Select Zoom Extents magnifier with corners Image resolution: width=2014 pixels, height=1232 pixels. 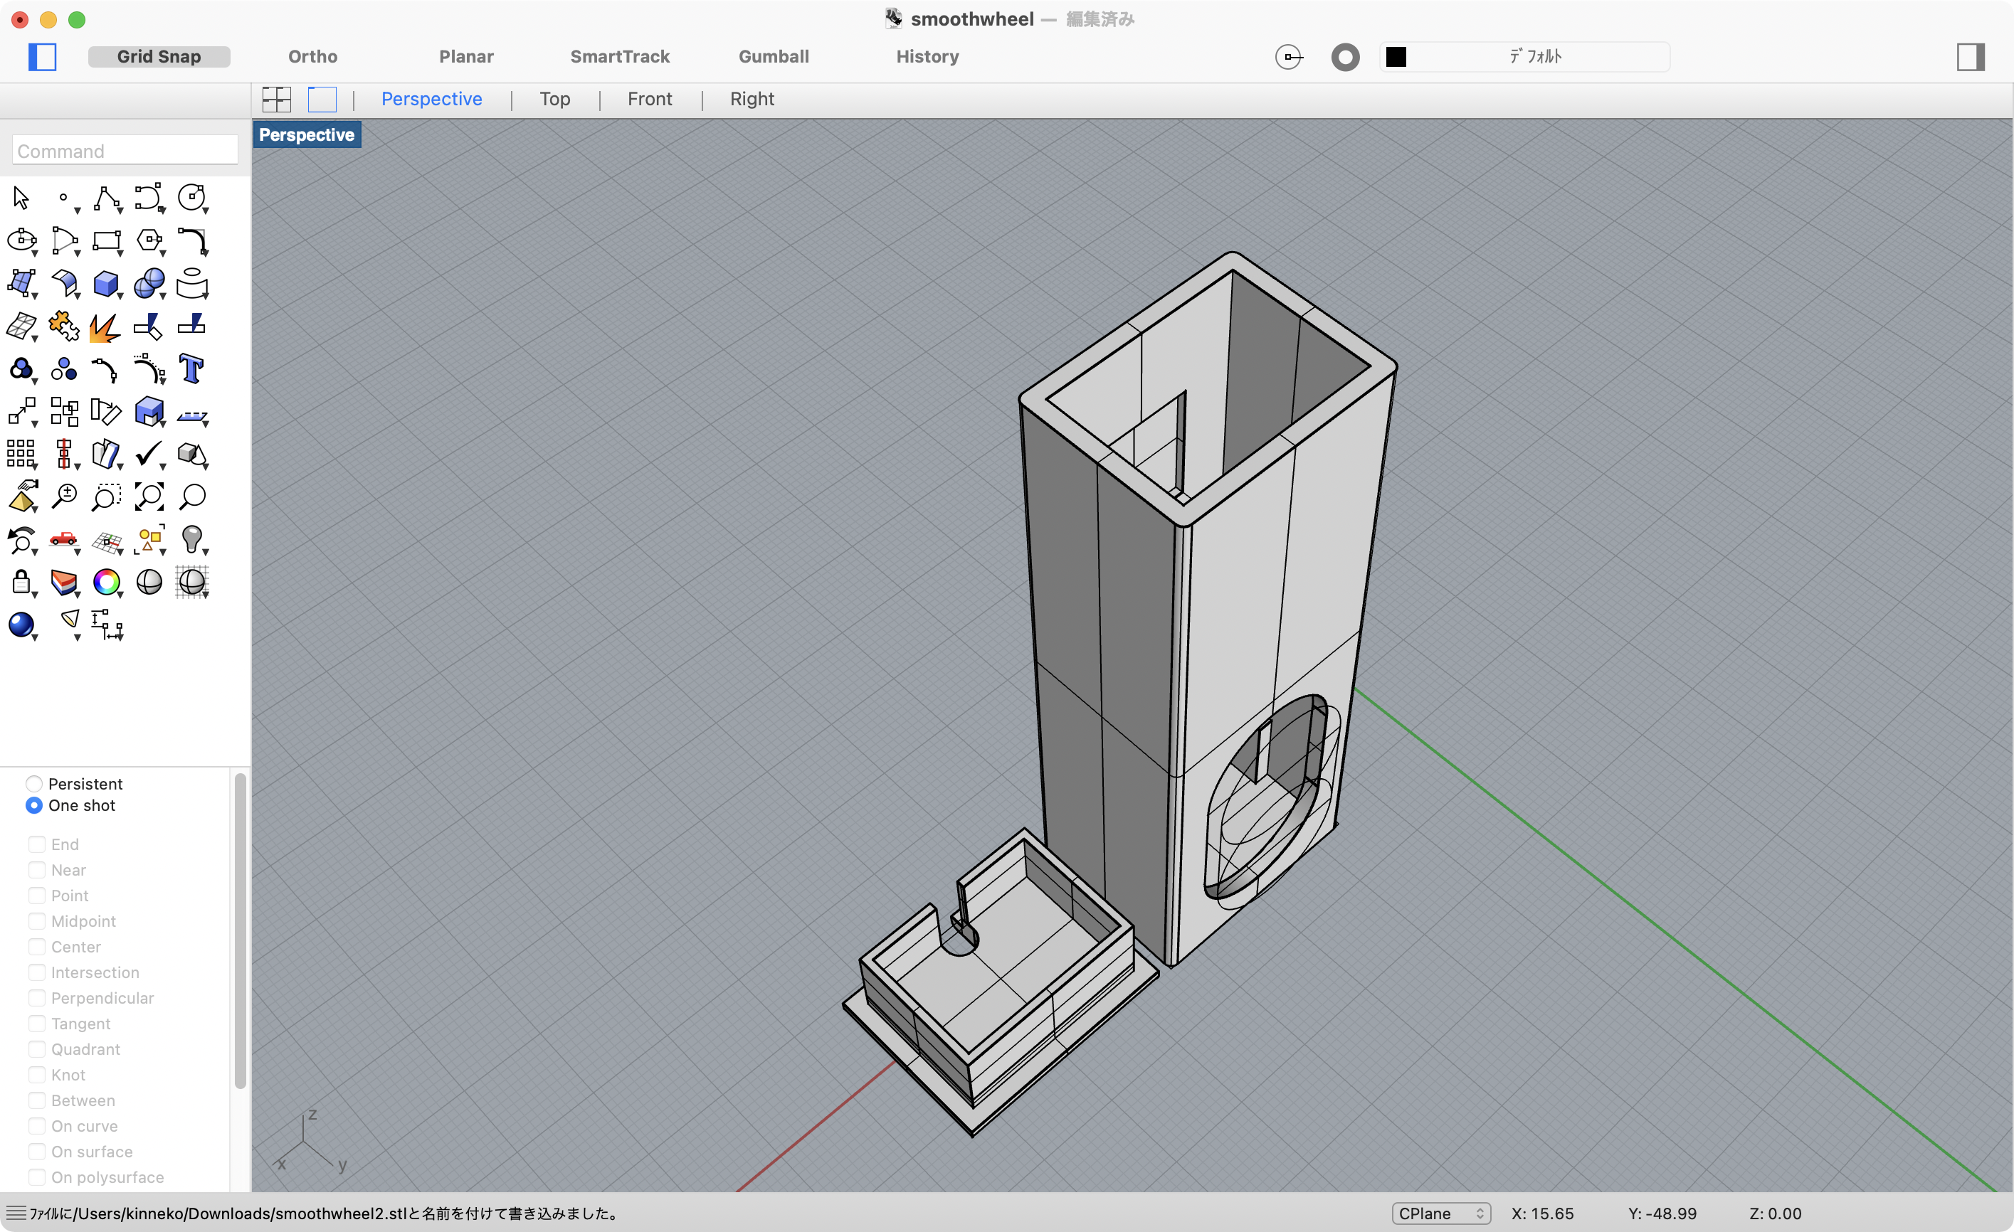[x=149, y=496]
